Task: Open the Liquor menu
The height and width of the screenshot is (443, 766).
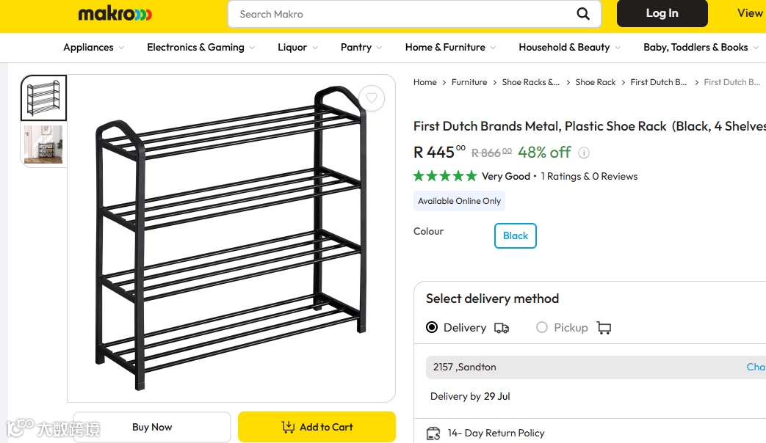Action: pos(297,47)
